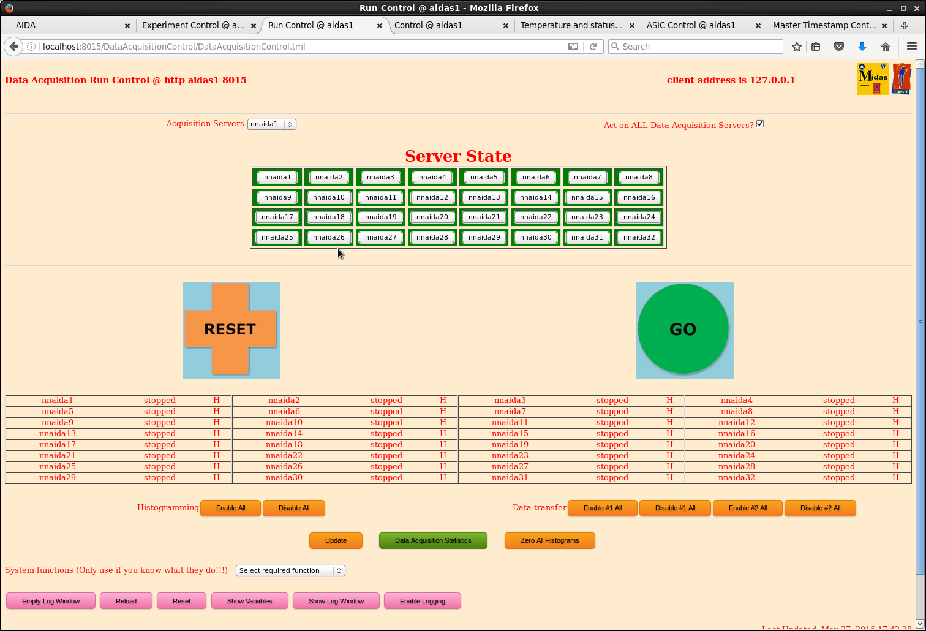Open the Firefox hamburger menu
This screenshot has width=926, height=631.
tap(911, 47)
